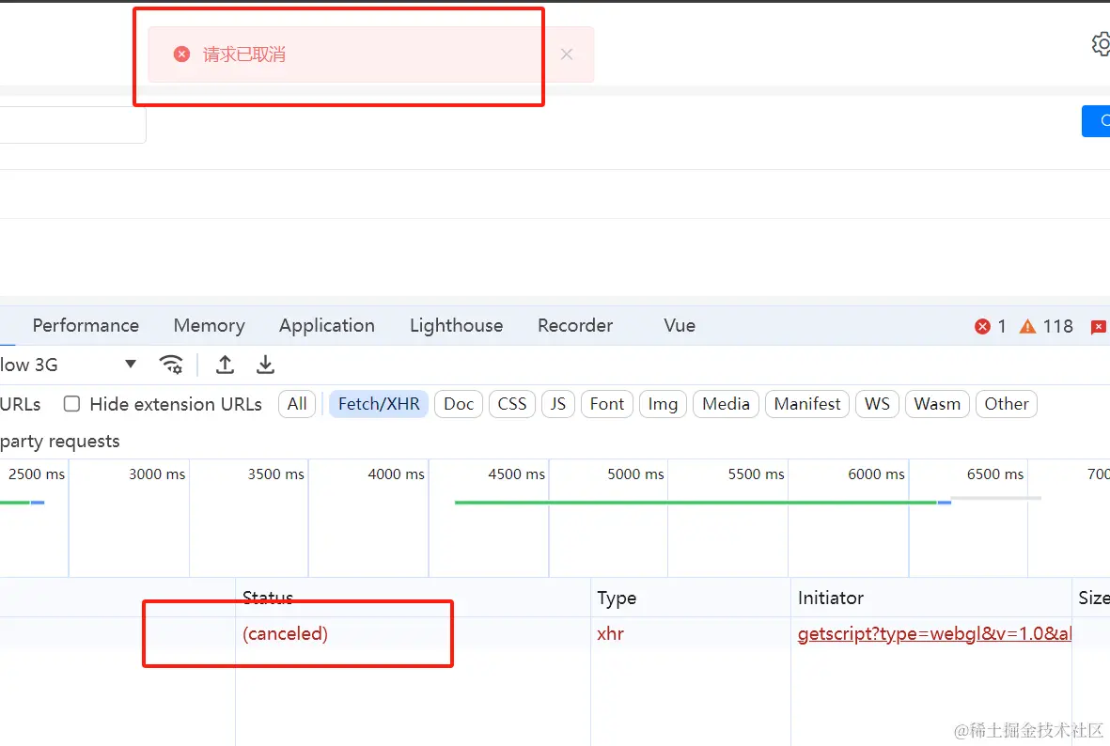Image resolution: width=1110 pixels, height=746 pixels.
Task: Click the blue button at right edge
Action: (x=1096, y=121)
